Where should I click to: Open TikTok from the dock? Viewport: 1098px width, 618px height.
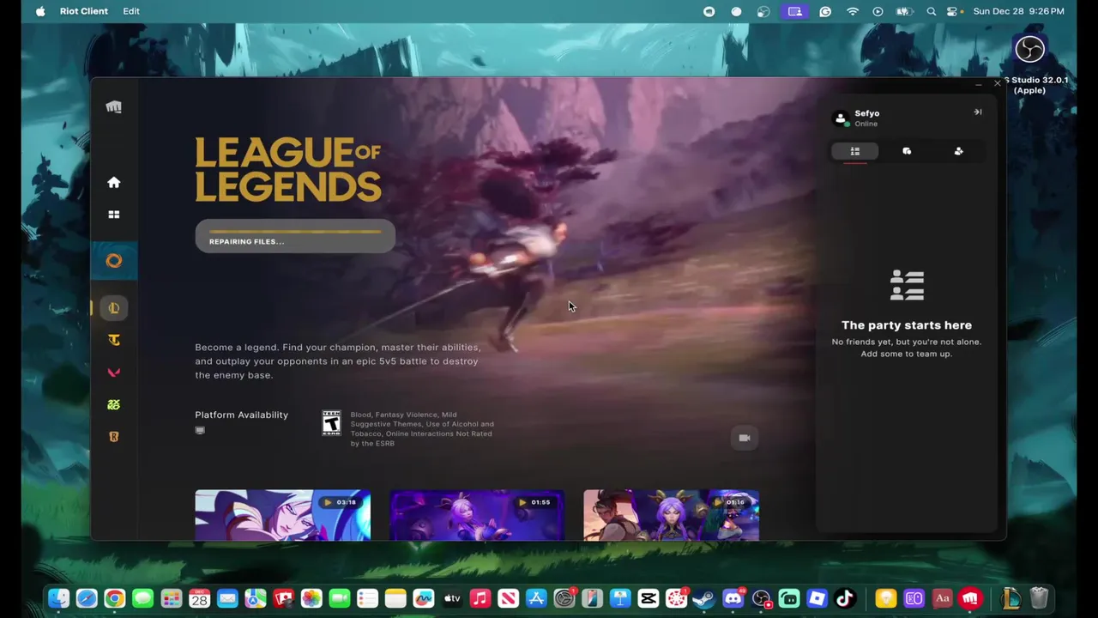845,598
